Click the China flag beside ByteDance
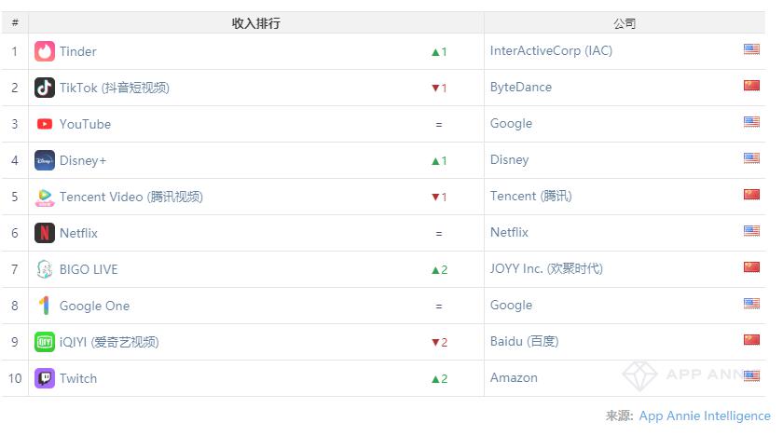This screenshot has width=783, height=436. [x=751, y=86]
